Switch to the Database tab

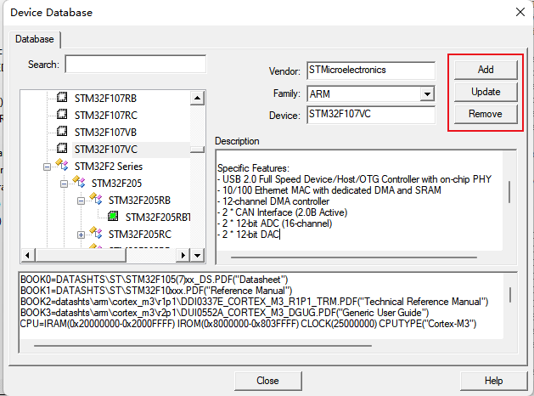(35, 39)
